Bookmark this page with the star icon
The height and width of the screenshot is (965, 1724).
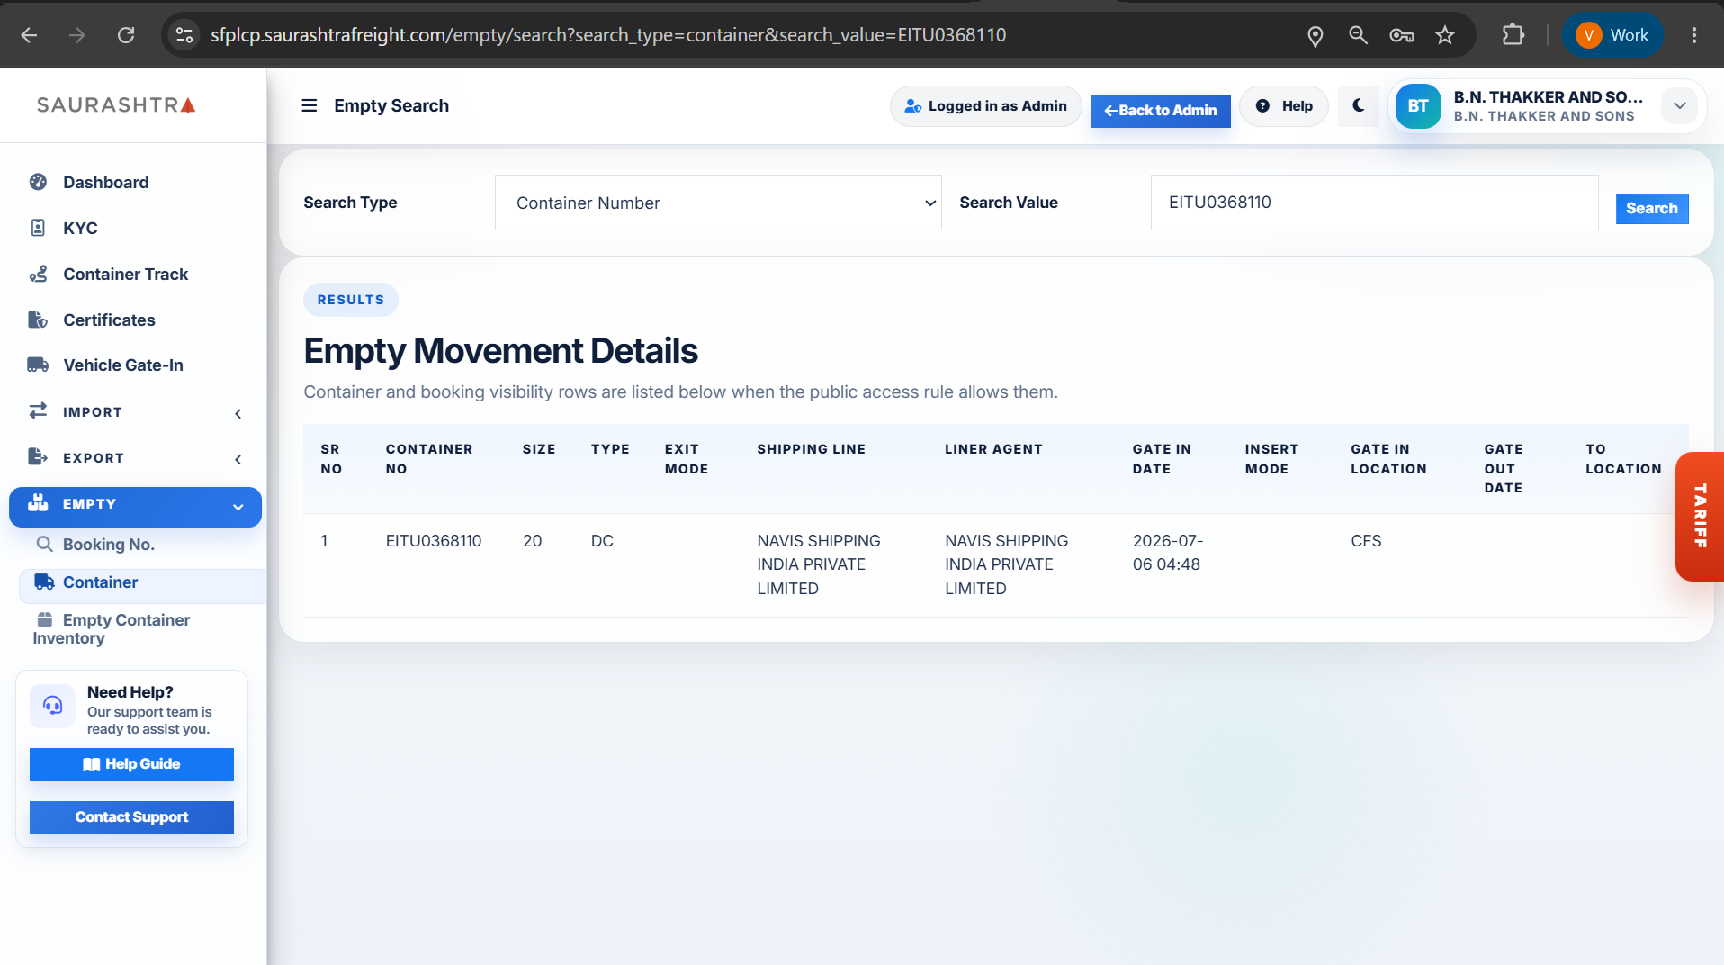[1445, 35]
